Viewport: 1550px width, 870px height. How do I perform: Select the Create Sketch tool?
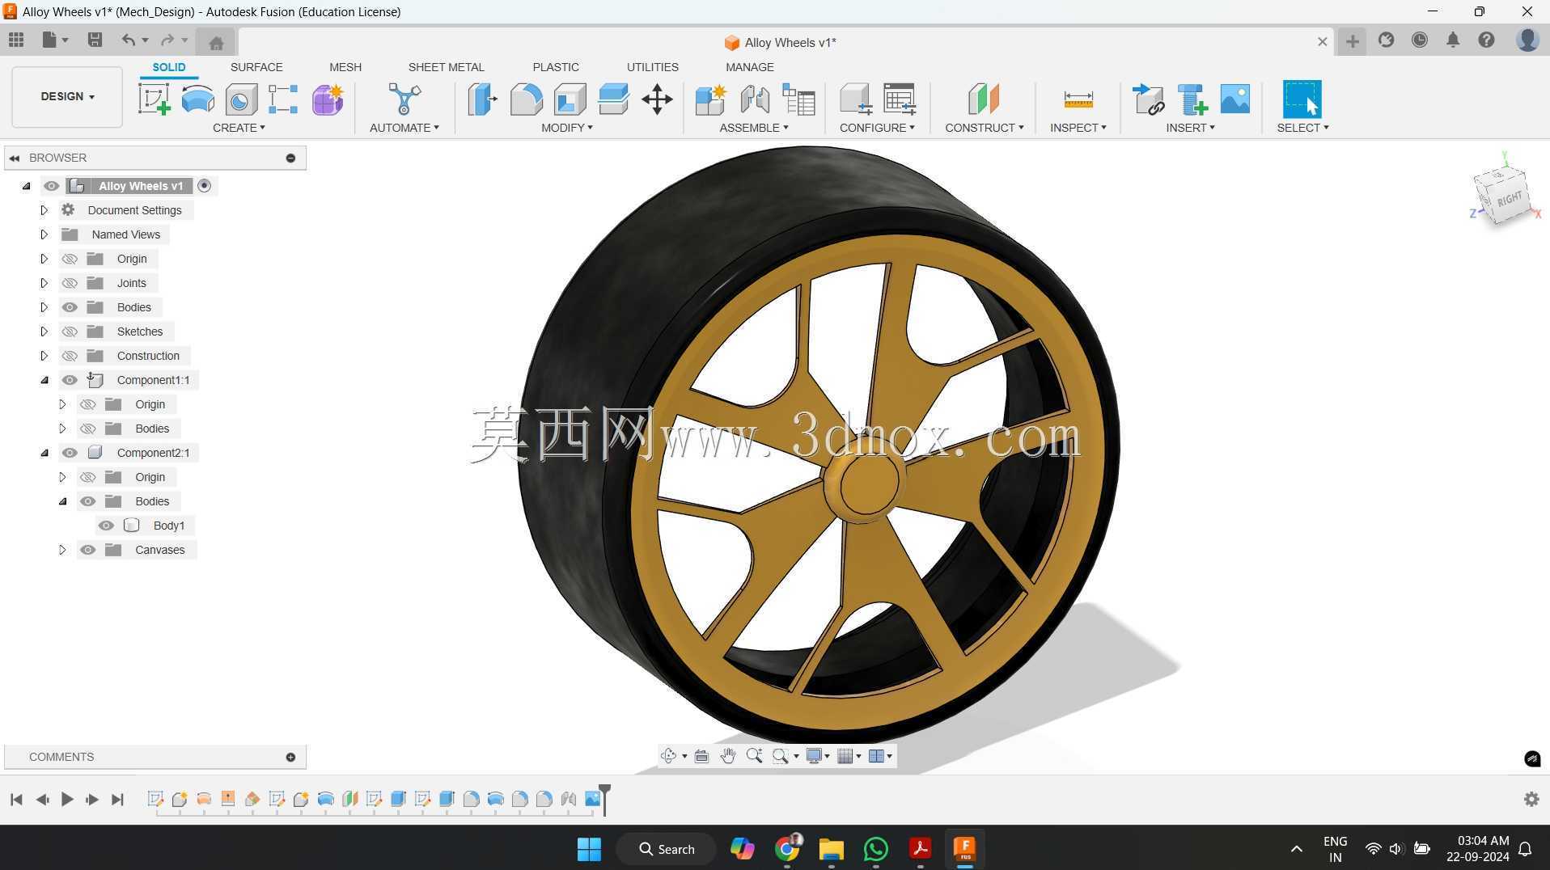155,99
